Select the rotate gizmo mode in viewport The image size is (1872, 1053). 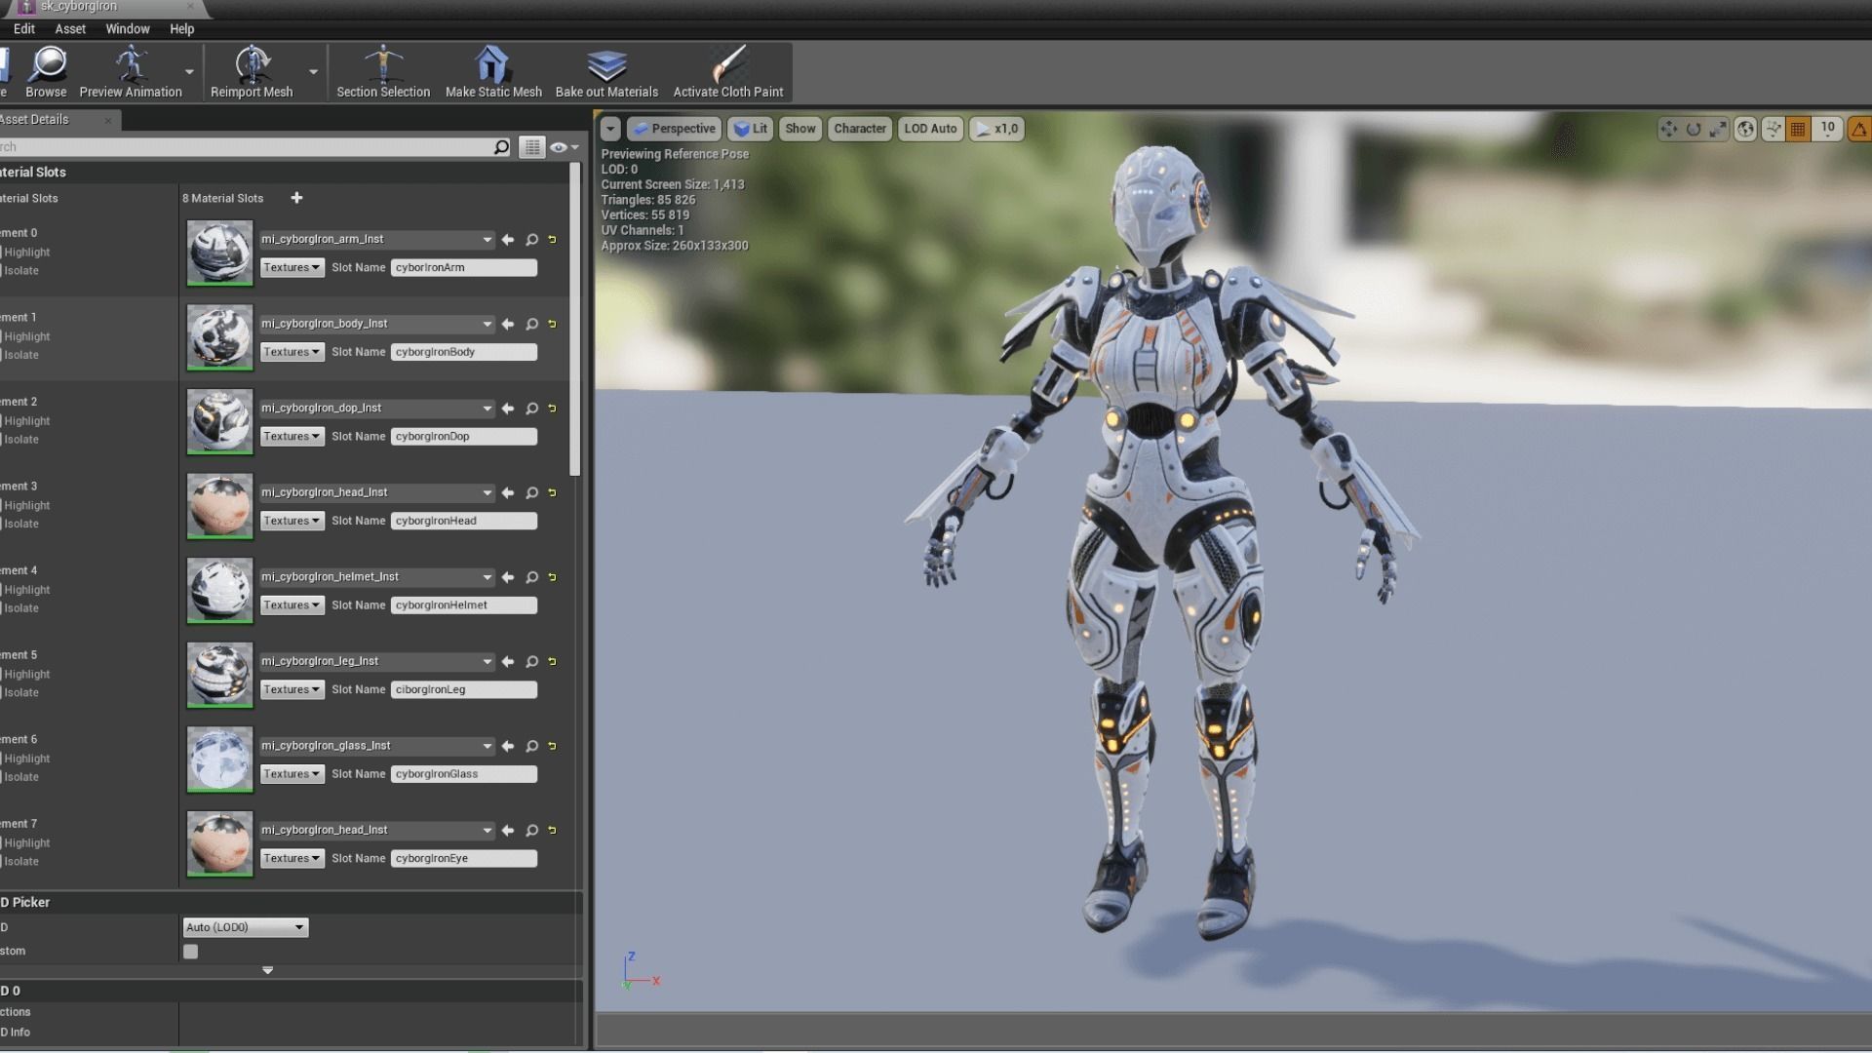point(1694,129)
